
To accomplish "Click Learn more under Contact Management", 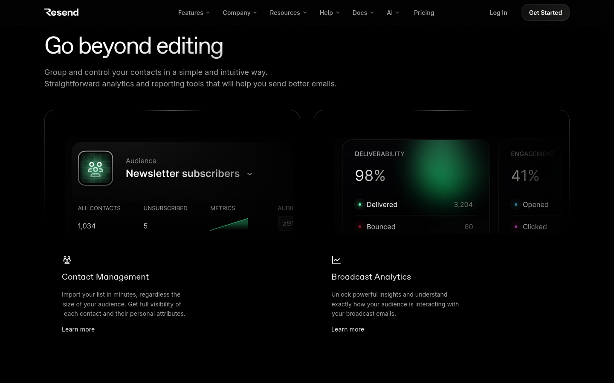I will [78, 329].
